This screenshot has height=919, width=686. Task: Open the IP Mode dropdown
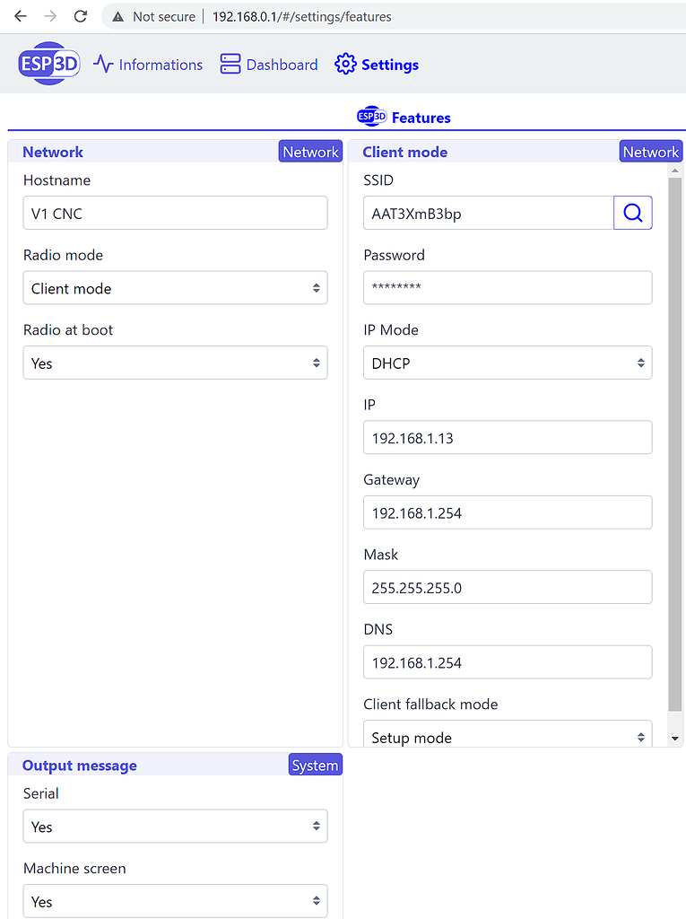[508, 363]
